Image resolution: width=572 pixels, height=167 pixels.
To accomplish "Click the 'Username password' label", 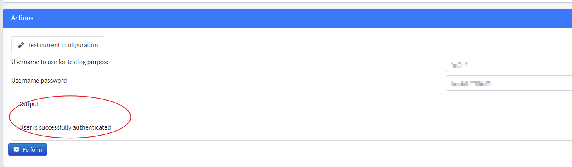I will (39, 81).
